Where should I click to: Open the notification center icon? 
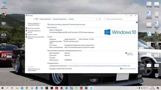click(x=158, y=88)
